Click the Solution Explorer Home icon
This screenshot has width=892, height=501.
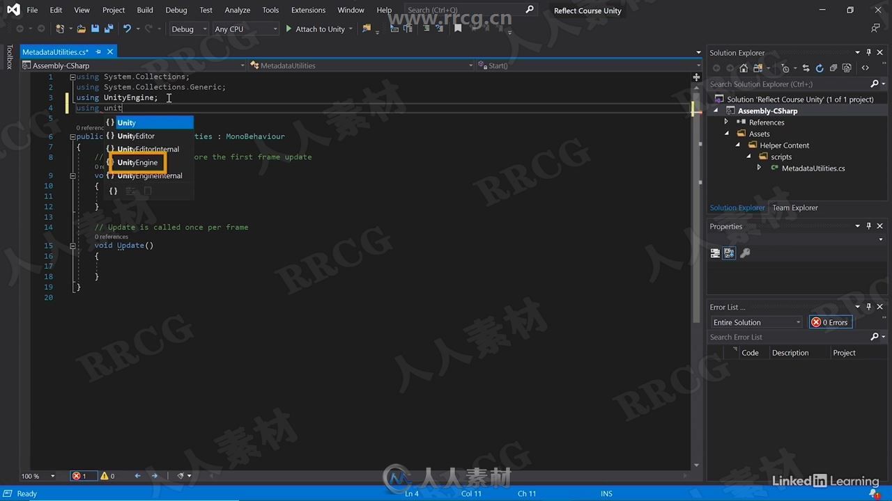click(744, 68)
